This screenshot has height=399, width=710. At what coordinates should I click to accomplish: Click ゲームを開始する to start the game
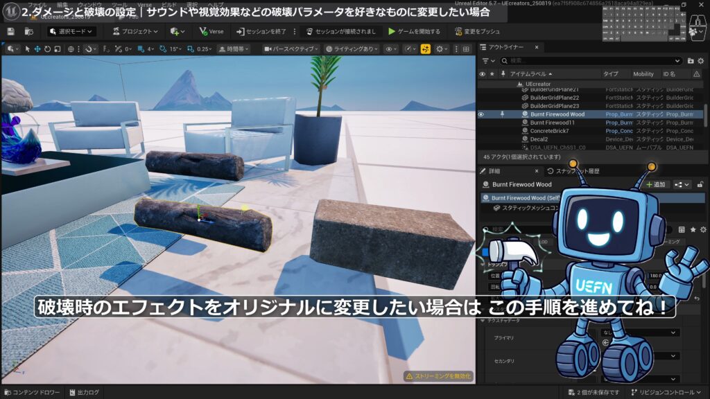tap(415, 31)
